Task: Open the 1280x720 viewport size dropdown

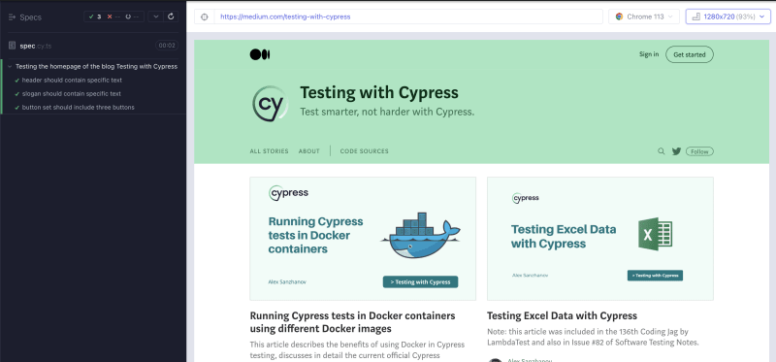Action: click(x=728, y=16)
